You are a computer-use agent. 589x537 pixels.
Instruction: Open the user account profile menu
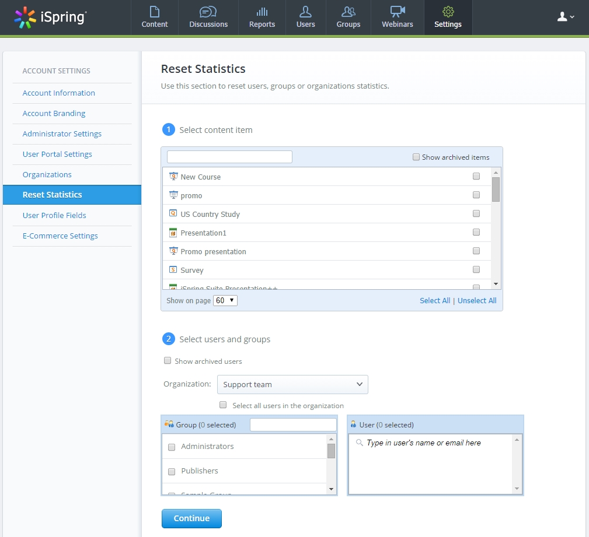[x=566, y=16]
